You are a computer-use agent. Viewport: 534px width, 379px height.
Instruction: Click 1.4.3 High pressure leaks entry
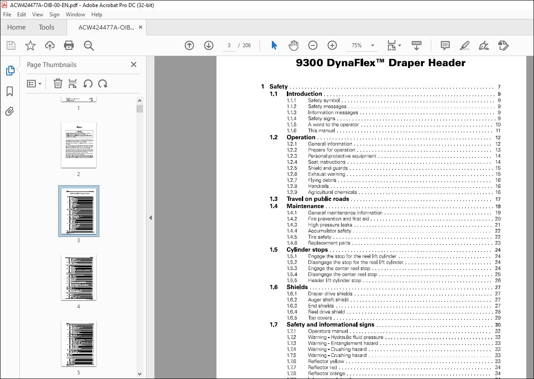click(394, 225)
